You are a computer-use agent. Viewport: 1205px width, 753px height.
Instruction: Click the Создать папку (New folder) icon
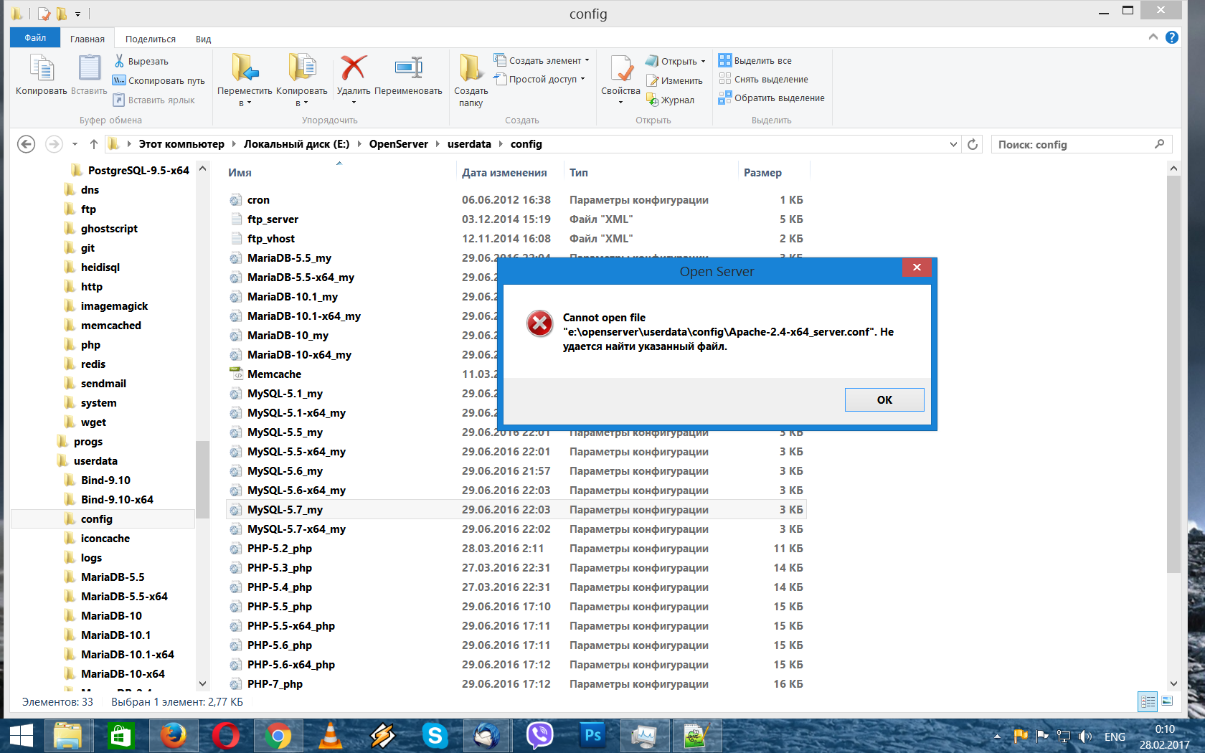coord(471,67)
